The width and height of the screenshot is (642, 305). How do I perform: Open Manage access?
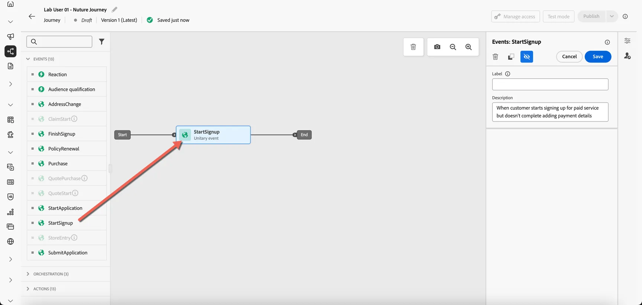(515, 16)
